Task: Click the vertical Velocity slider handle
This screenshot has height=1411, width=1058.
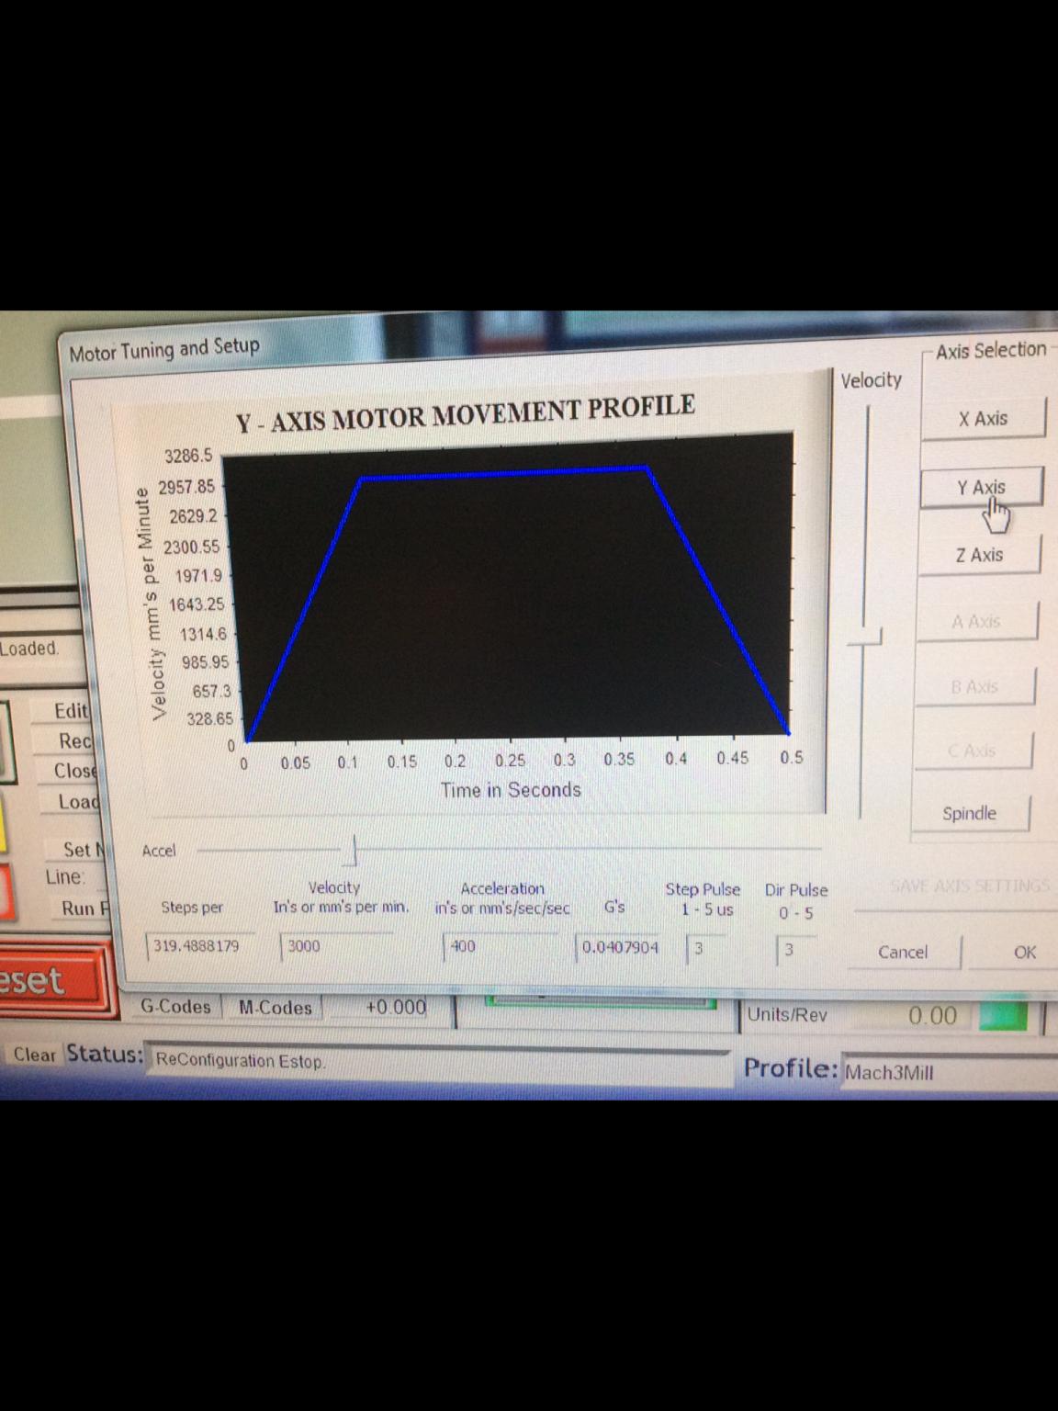Action: pyautogui.click(x=864, y=638)
